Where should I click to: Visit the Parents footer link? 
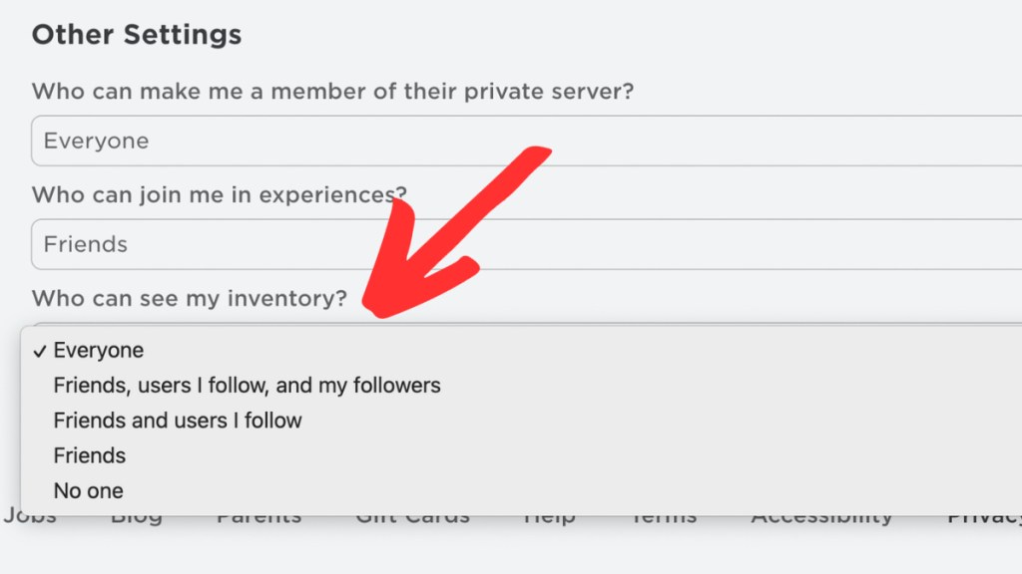(x=258, y=519)
